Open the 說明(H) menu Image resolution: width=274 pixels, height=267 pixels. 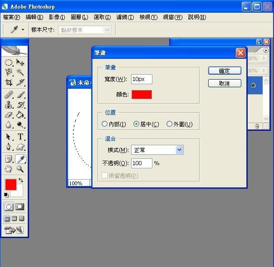(197, 17)
